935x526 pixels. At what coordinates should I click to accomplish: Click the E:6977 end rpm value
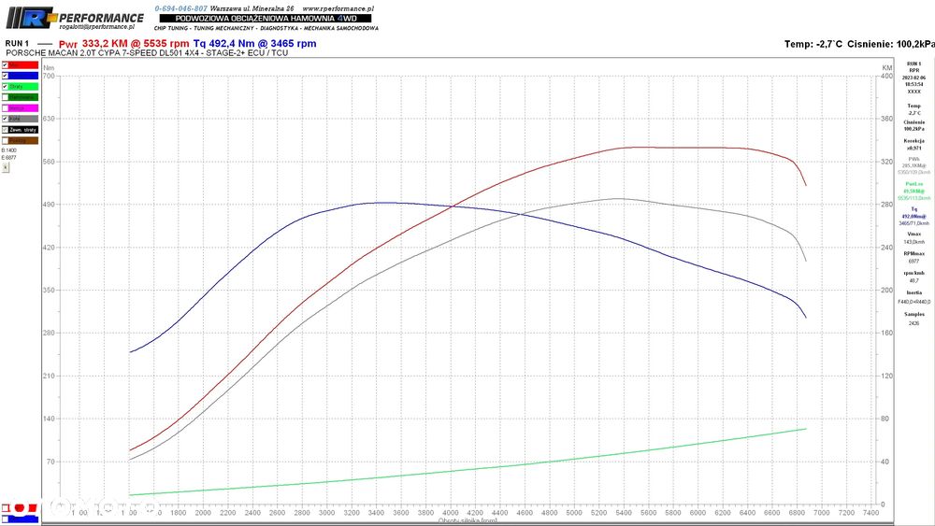[x=9, y=158]
